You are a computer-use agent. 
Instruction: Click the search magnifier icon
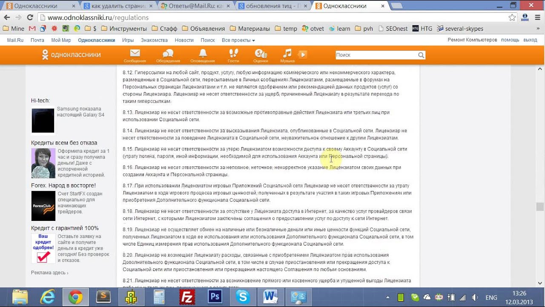421,55
